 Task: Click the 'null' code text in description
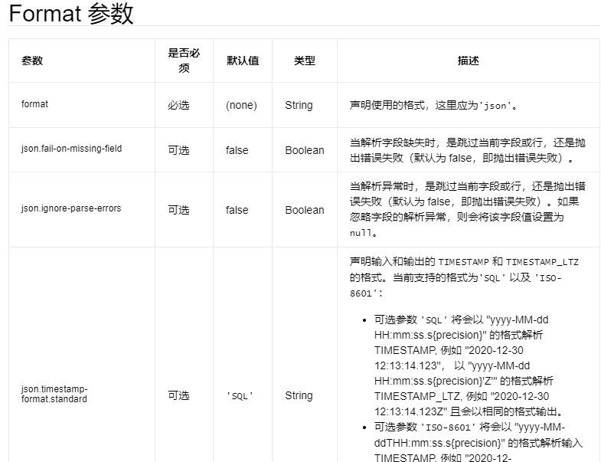click(361, 233)
